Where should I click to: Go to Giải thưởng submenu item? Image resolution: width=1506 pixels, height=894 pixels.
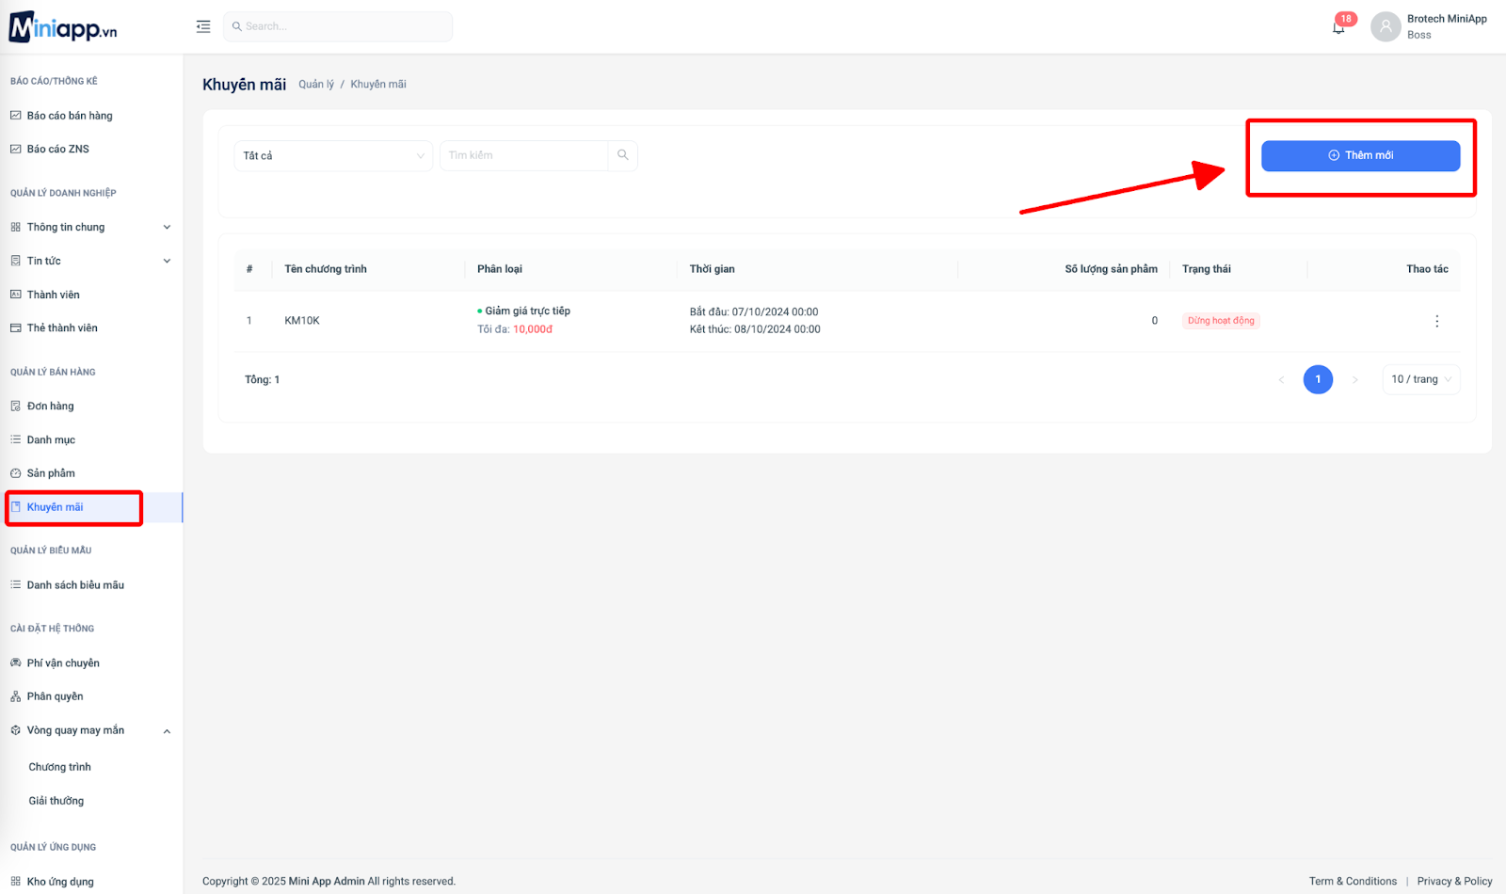click(x=56, y=801)
